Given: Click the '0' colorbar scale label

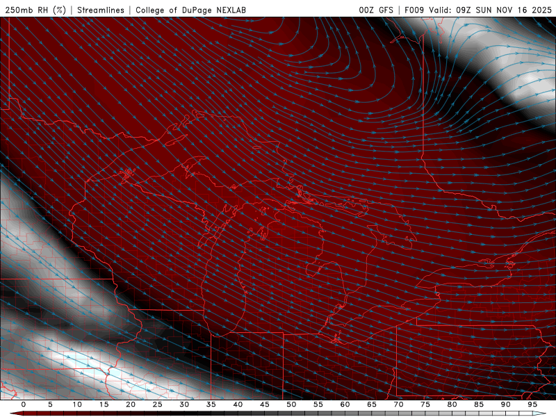Looking at the screenshot, I should (24, 404).
